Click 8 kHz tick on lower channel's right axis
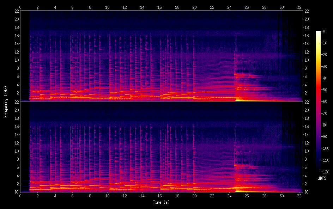The height and width of the screenshot is (209, 333). (307, 159)
